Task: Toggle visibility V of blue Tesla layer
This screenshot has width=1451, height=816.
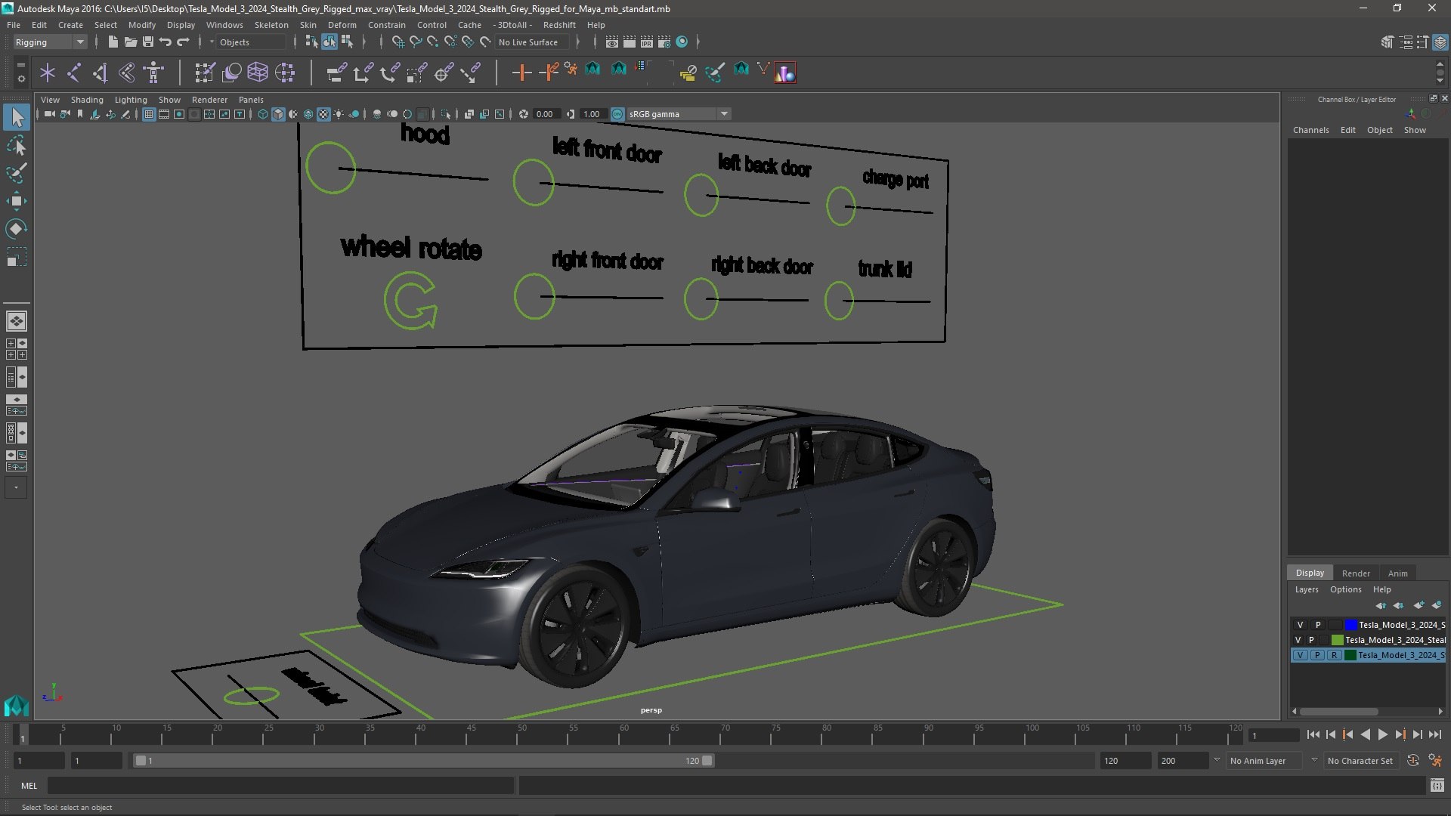Action: click(x=1300, y=625)
